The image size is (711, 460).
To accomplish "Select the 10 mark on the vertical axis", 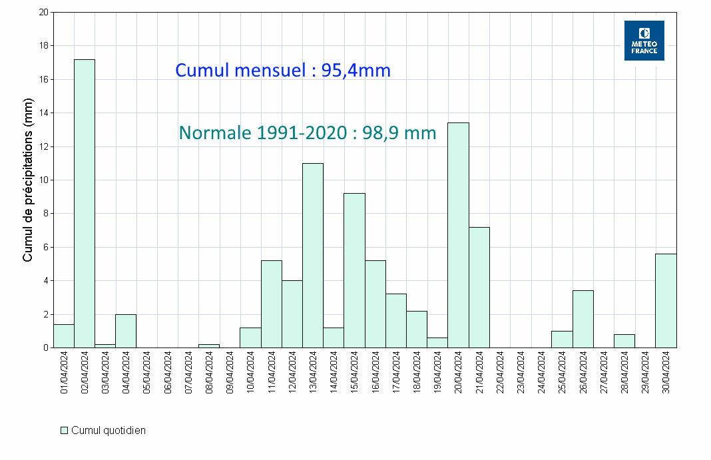I will pyautogui.click(x=44, y=178).
